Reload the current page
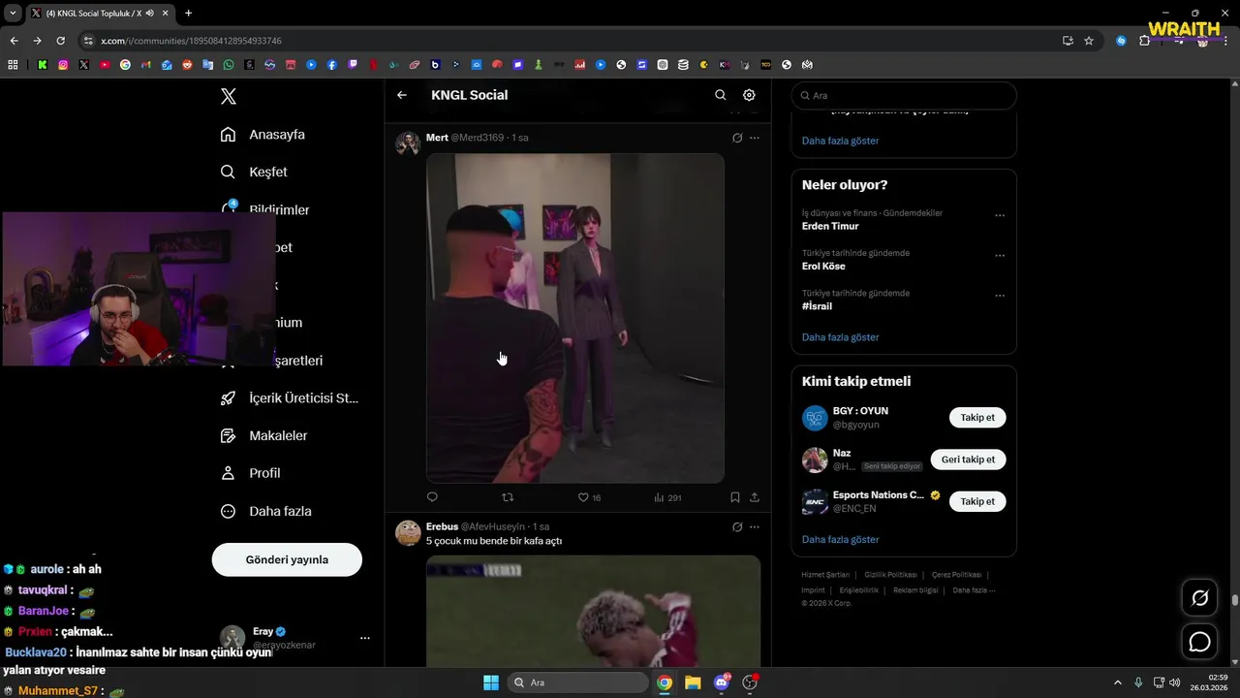Image resolution: width=1240 pixels, height=698 pixels. pyautogui.click(x=60, y=41)
